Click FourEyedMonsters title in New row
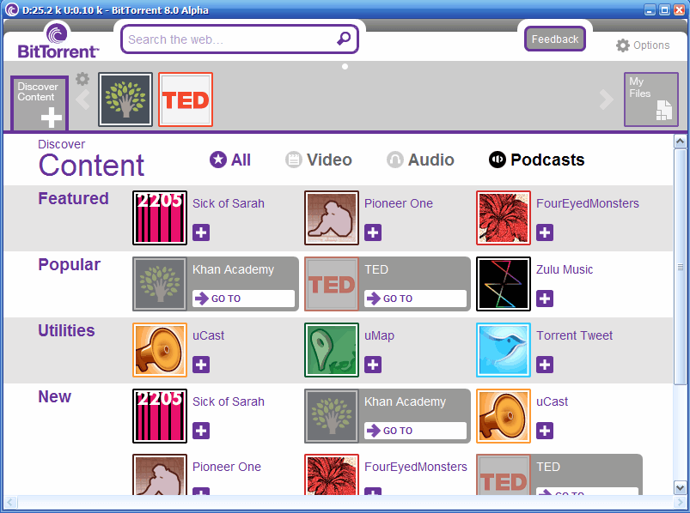This screenshot has width=690, height=513. click(416, 467)
